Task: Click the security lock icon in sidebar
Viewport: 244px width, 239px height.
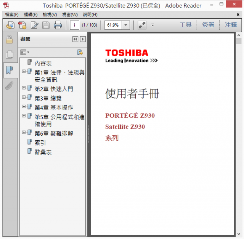Action: pos(9,39)
